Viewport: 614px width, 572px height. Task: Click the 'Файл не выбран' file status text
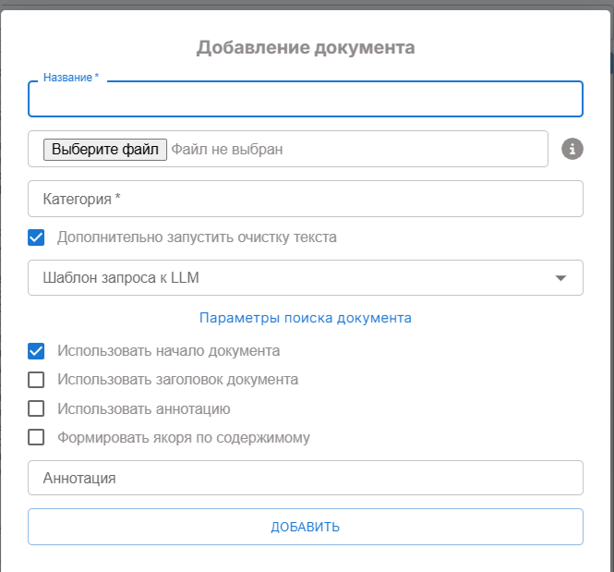pos(227,149)
